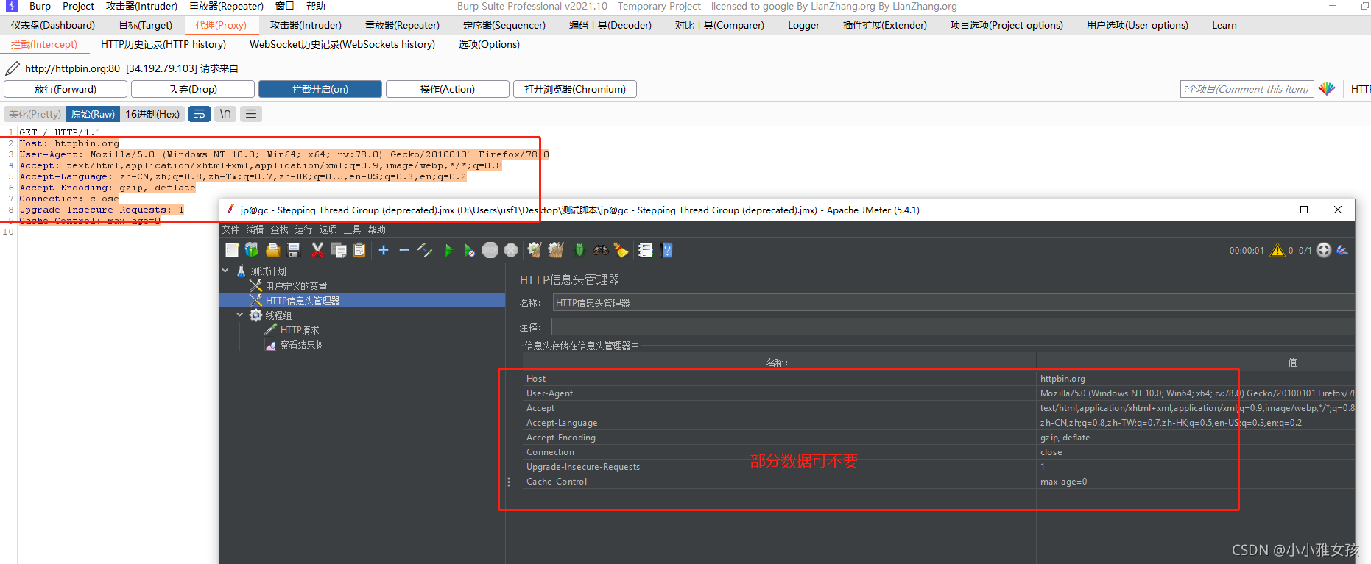This screenshot has width=1371, height=564.
Task: Open JMeter Templates icon
Action: [252, 250]
